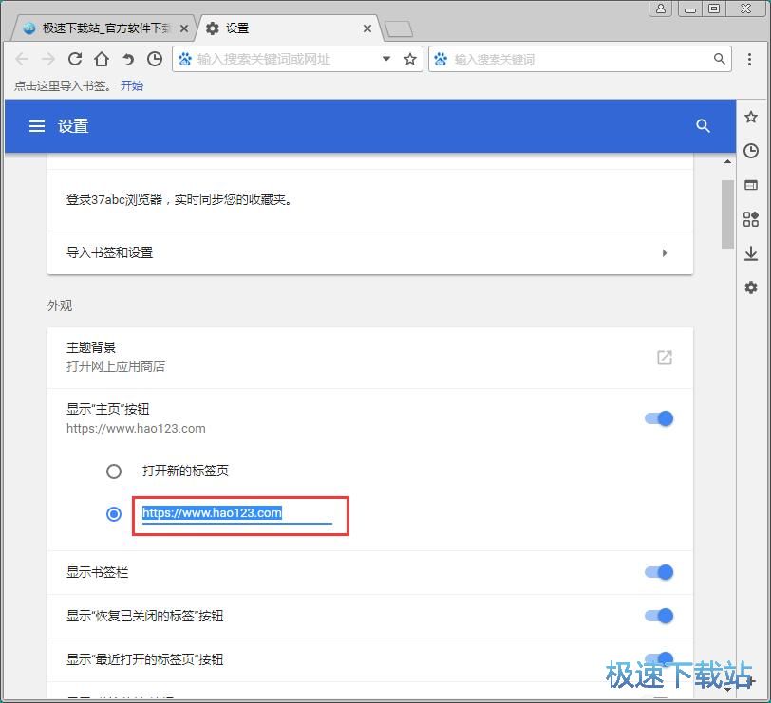Open the settings search magnifier icon
Viewport: 771px width, 703px height.
click(704, 125)
